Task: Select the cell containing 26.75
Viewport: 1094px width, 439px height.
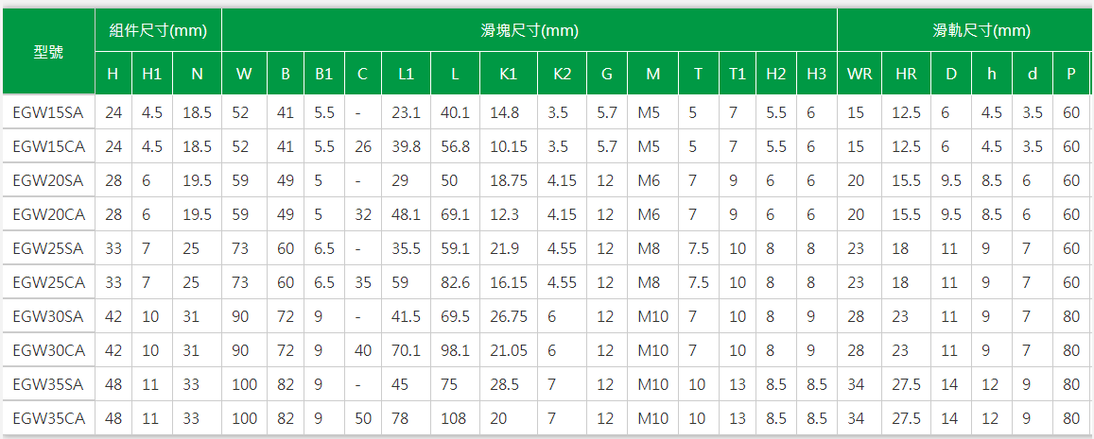Action: tap(509, 316)
